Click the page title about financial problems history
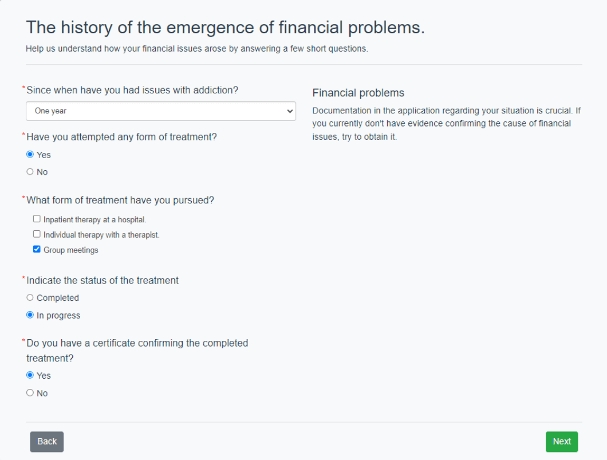The width and height of the screenshot is (607, 460). tap(225, 27)
